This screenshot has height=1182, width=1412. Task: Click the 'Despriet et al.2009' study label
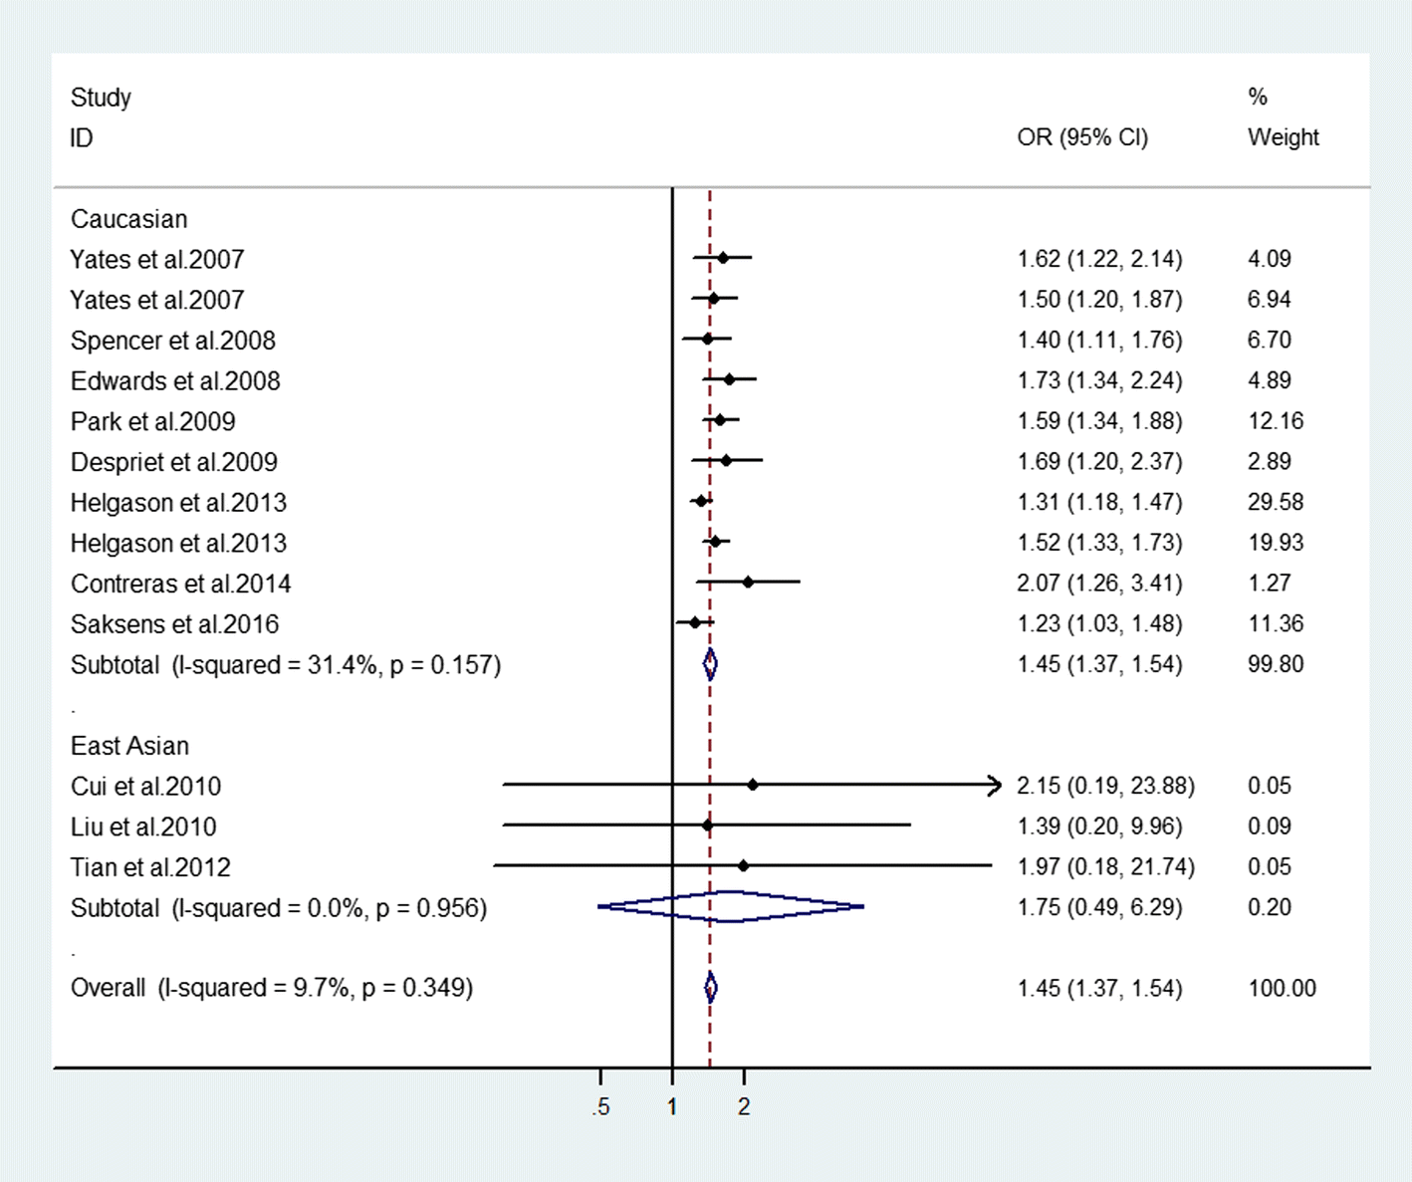174,462
